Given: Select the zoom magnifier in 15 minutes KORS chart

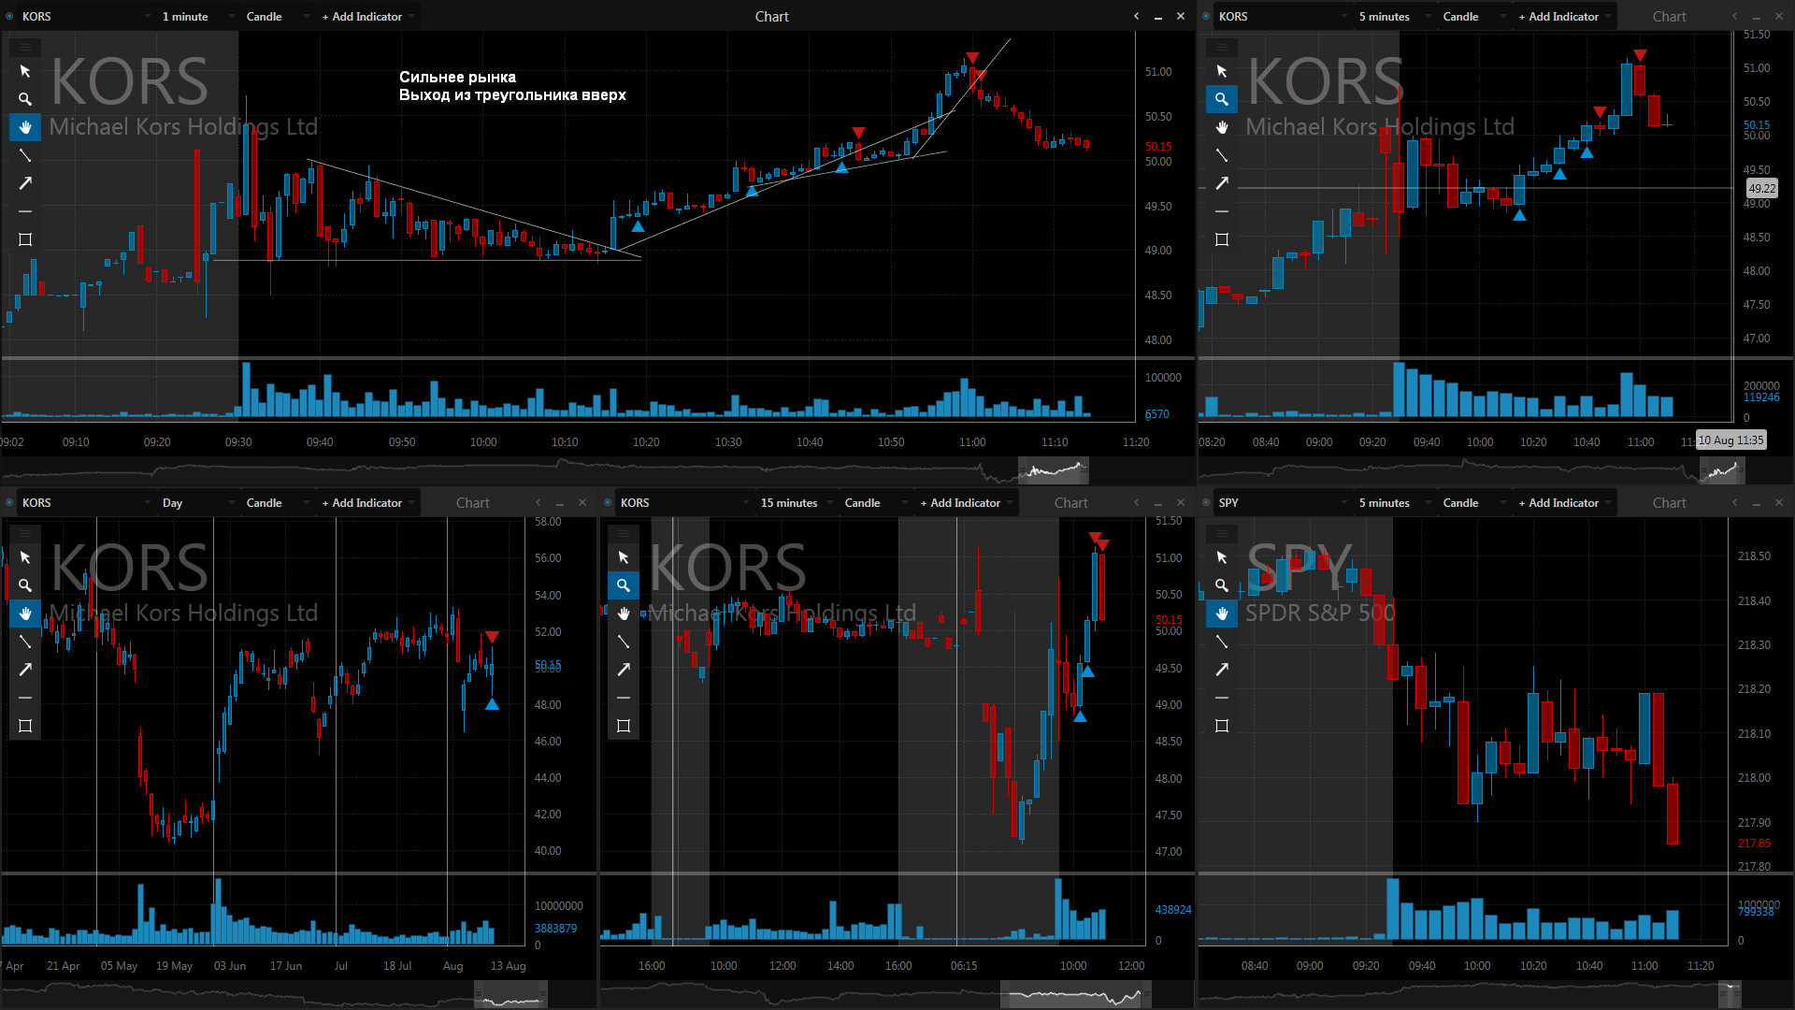Looking at the screenshot, I should click(x=624, y=585).
